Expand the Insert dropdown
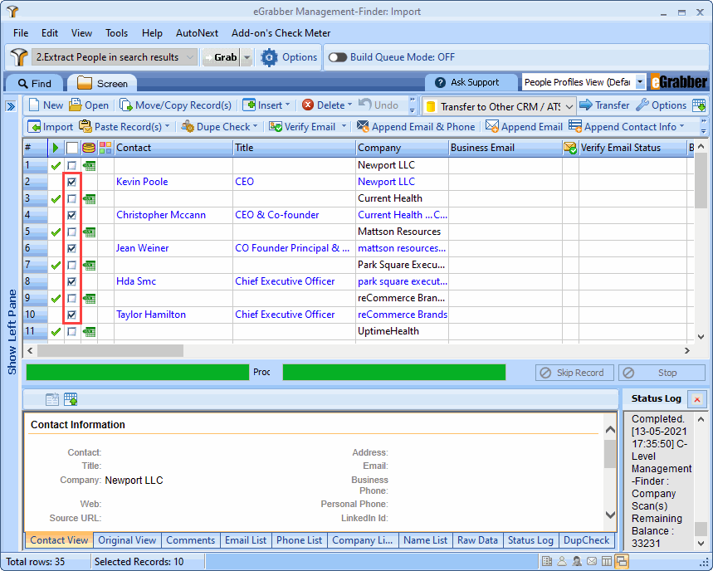The width and height of the screenshot is (713, 571). (287, 105)
